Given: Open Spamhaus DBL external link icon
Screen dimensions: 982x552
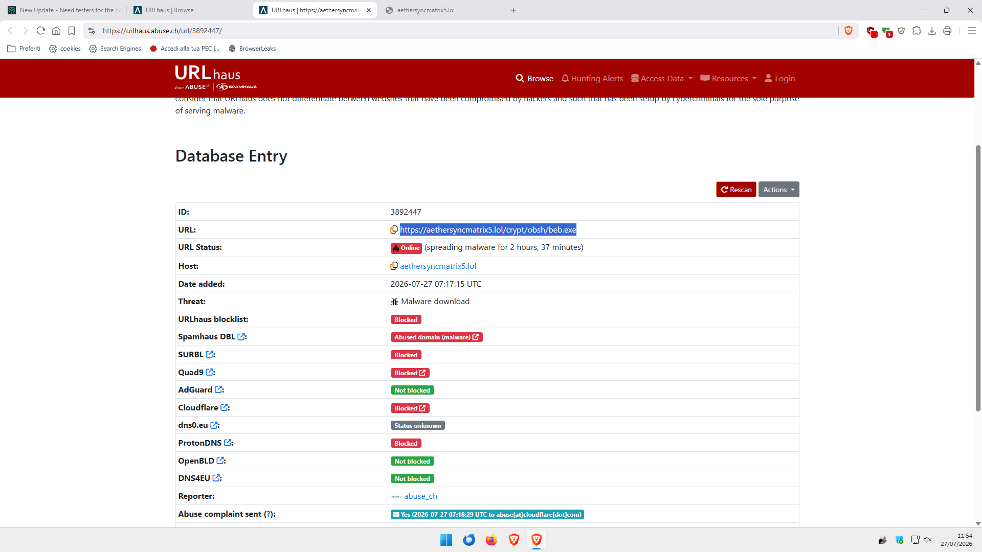Looking at the screenshot, I should point(241,337).
